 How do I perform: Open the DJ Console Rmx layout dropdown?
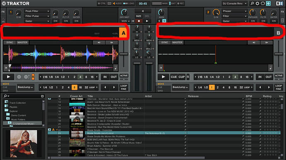click(x=235, y=3)
